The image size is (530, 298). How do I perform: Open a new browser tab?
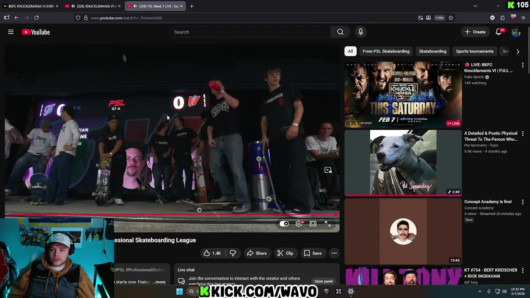click(x=191, y=6)
